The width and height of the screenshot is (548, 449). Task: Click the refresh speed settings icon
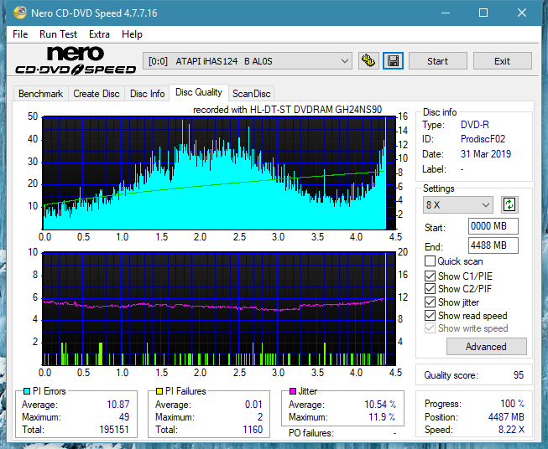coord(509,204)
